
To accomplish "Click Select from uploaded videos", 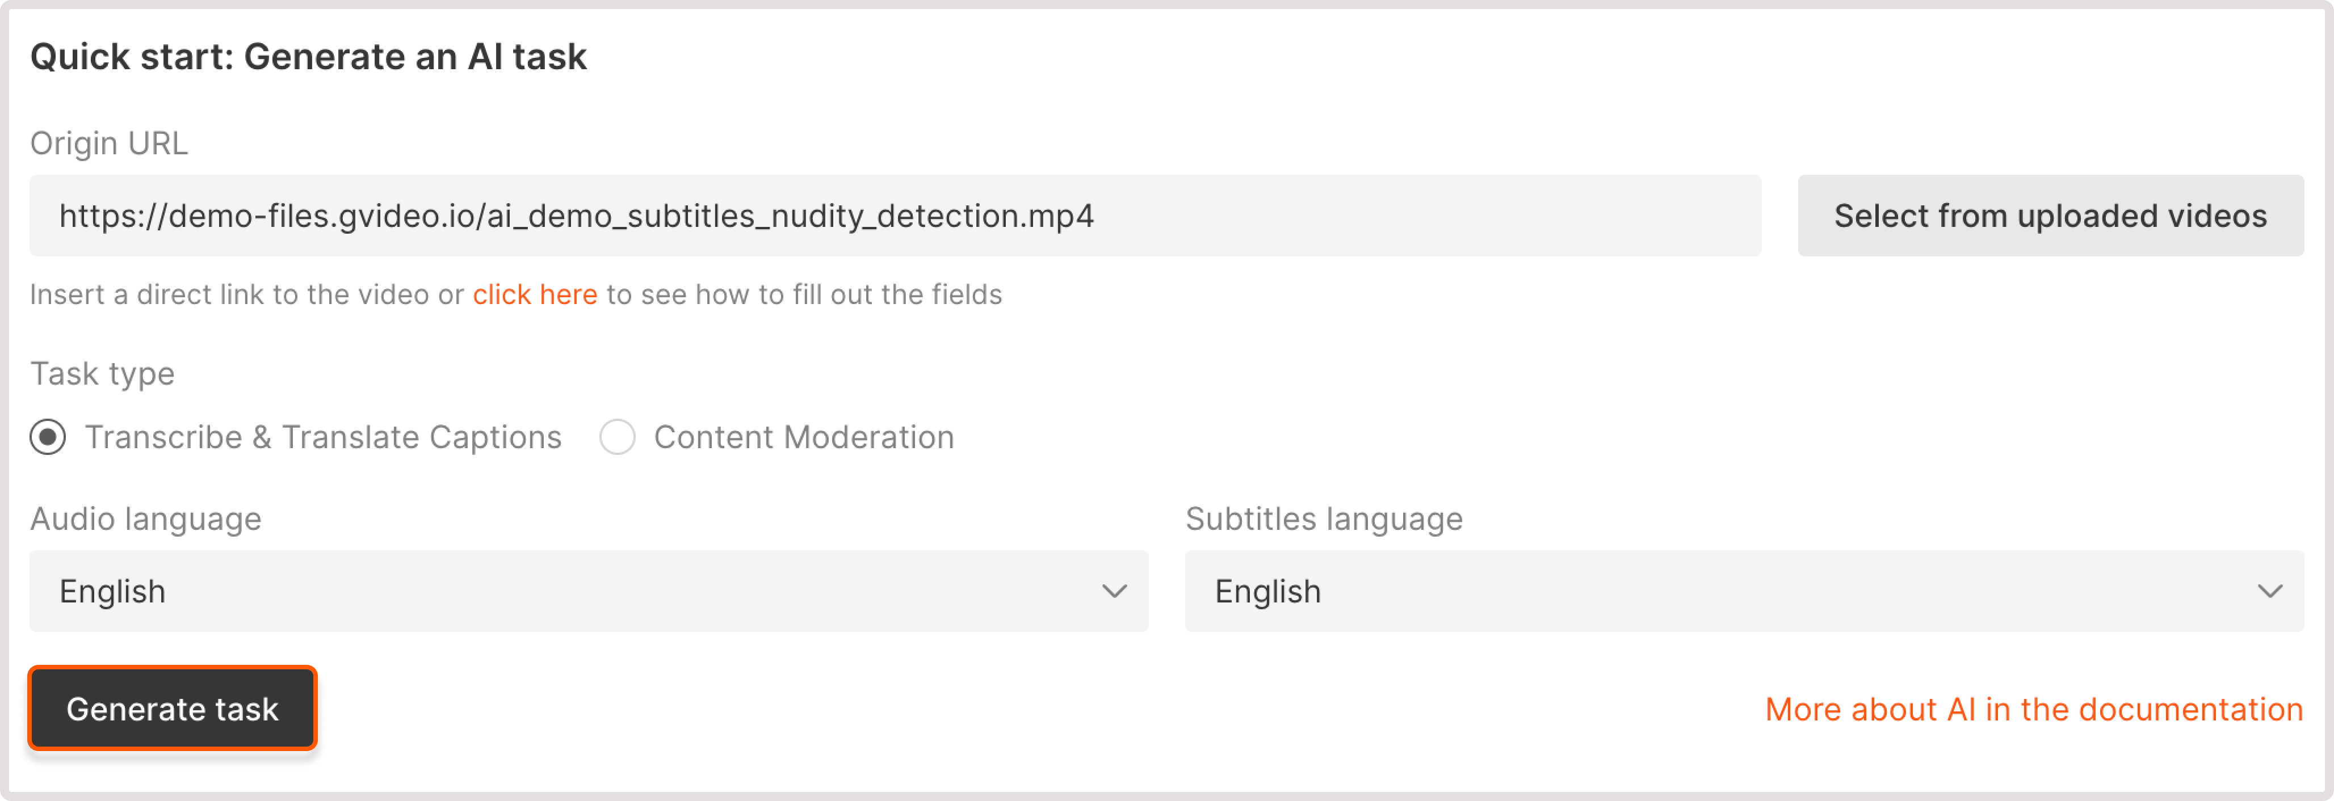I will [x=2050, y=216].
